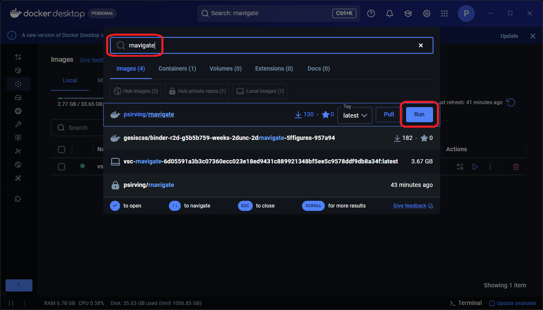Click the PERSONAL plan badge
The image size is (543, 310).
(102, 13)
